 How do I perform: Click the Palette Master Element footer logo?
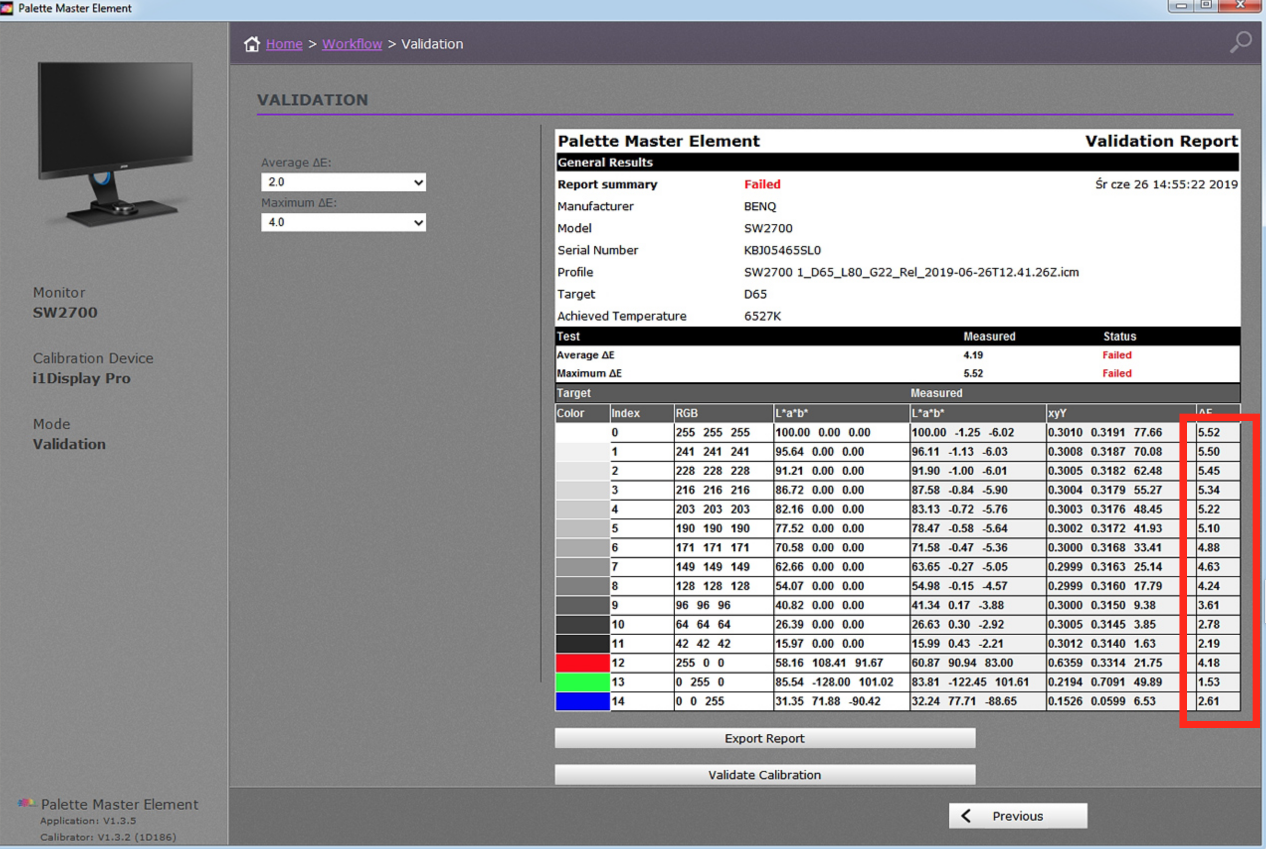[x=26, y=803]
